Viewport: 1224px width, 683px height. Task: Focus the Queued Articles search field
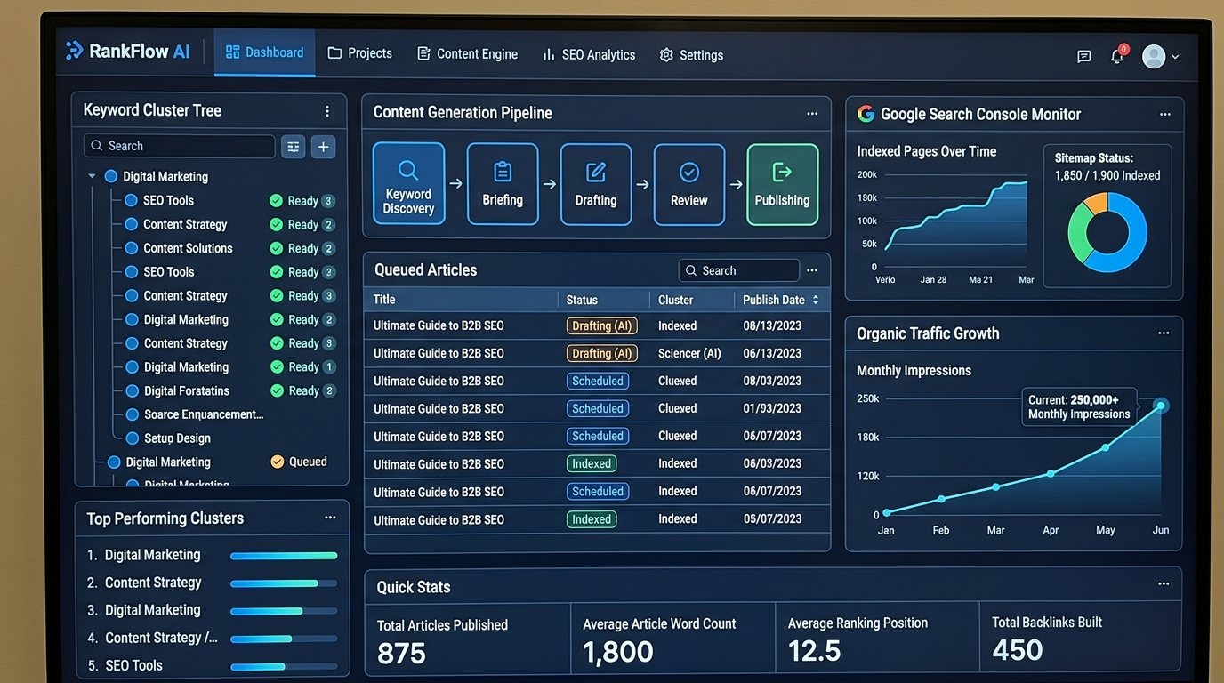(x=738, y=270)
